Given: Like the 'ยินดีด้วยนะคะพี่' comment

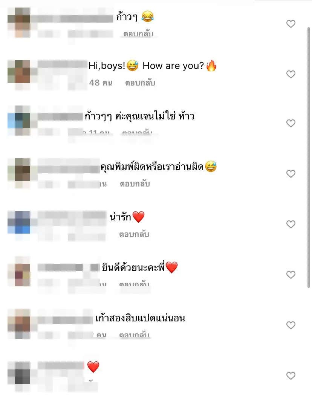Looking at the screenshot, I should coord(291,275).
